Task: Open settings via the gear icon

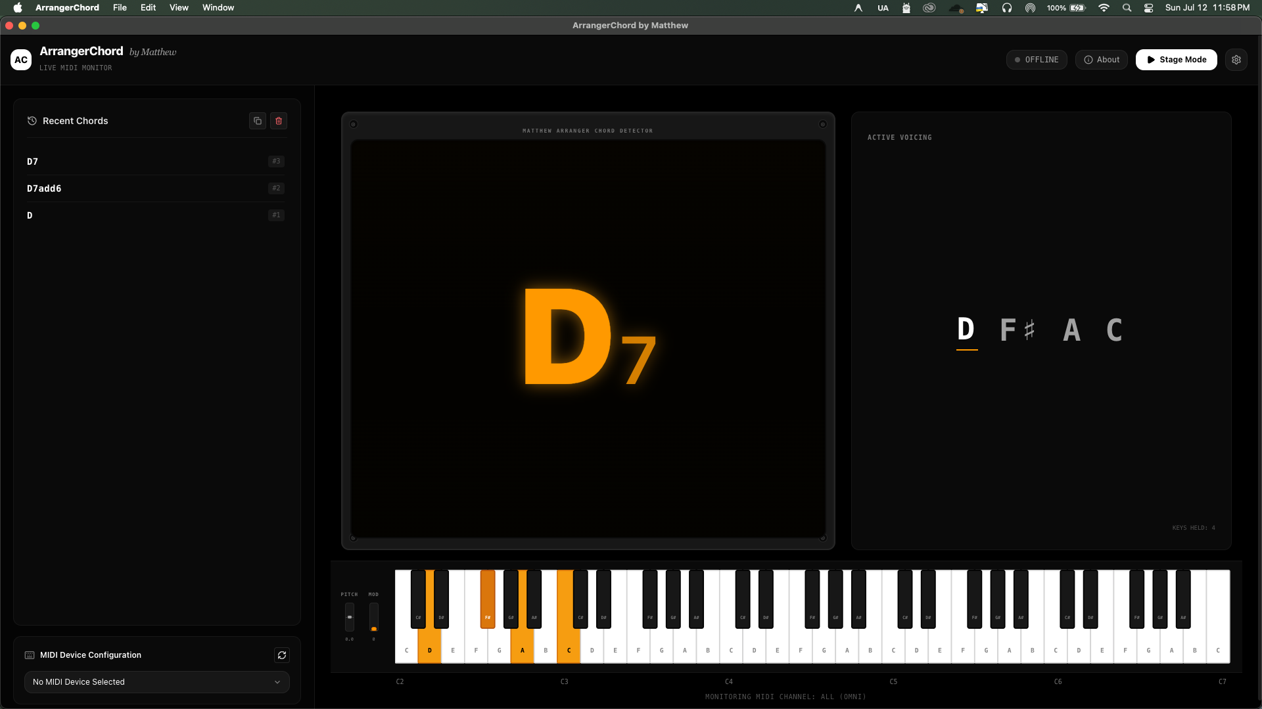Action: click(1236, 60)
